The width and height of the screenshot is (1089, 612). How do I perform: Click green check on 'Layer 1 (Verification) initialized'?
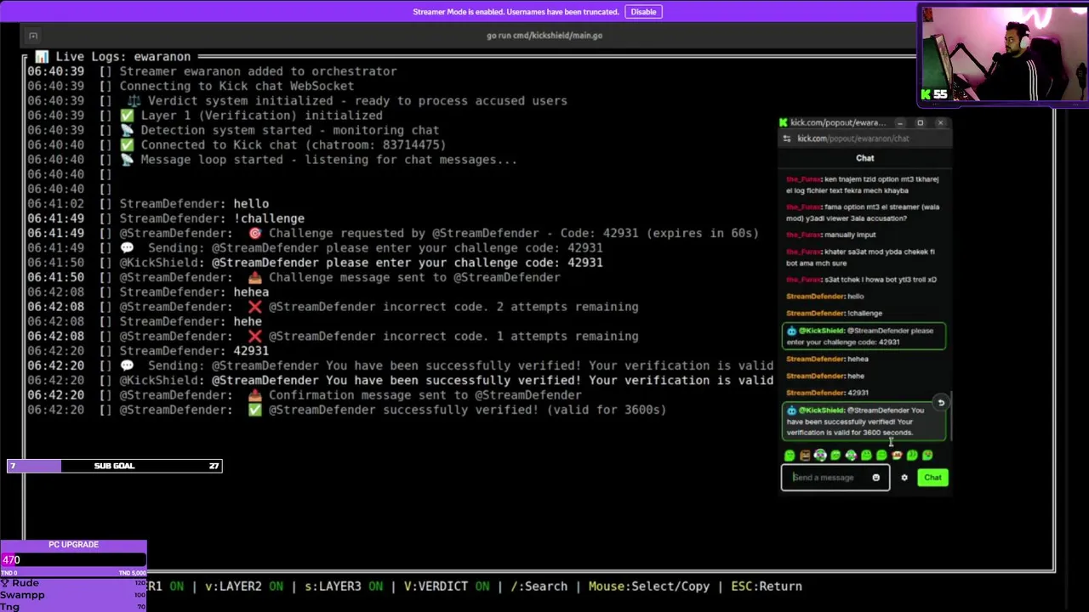click(x=126, y=116)
